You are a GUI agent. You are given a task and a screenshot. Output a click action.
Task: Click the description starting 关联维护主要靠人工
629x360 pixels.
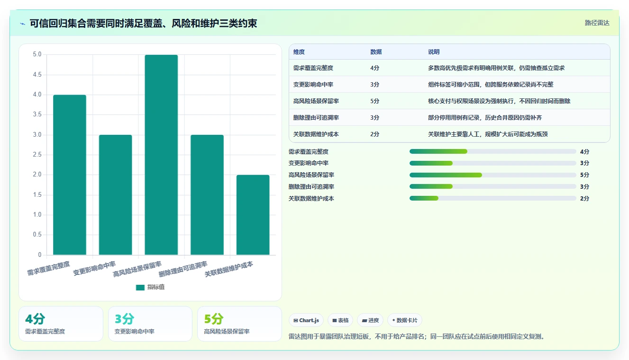(488, 134)
